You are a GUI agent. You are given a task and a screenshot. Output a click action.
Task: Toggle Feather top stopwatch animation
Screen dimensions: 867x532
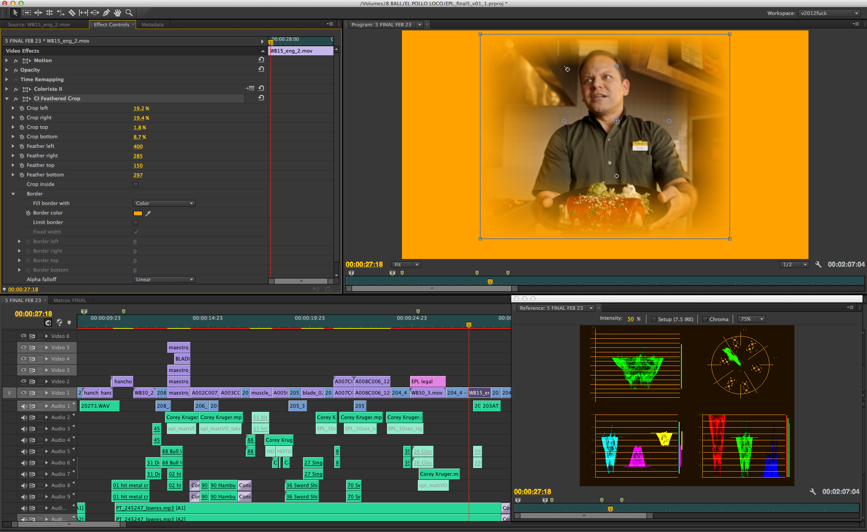coord(22,165)
